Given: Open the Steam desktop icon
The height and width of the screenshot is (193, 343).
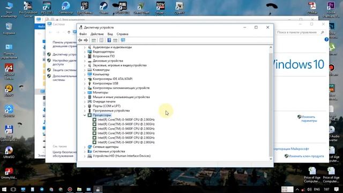Looking at the screenshot, I should coord(103,8).
